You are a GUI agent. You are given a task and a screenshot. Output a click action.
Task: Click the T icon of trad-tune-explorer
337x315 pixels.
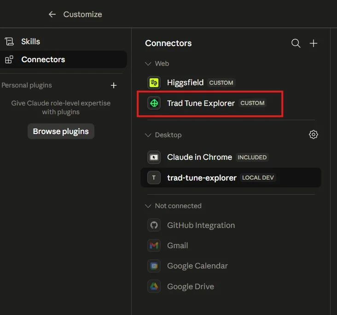(154, 178)
